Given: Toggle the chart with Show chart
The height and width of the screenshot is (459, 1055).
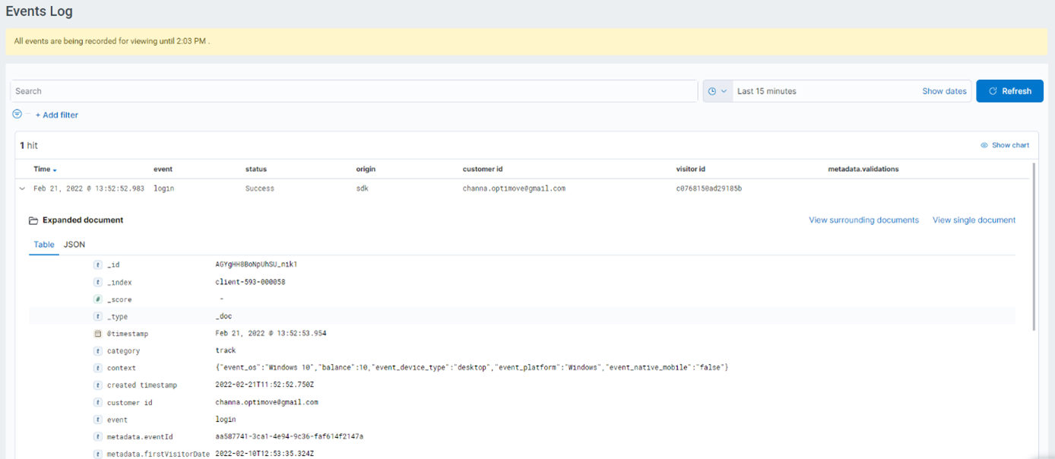Looking at the screenshot, I should click(1005, 145).
